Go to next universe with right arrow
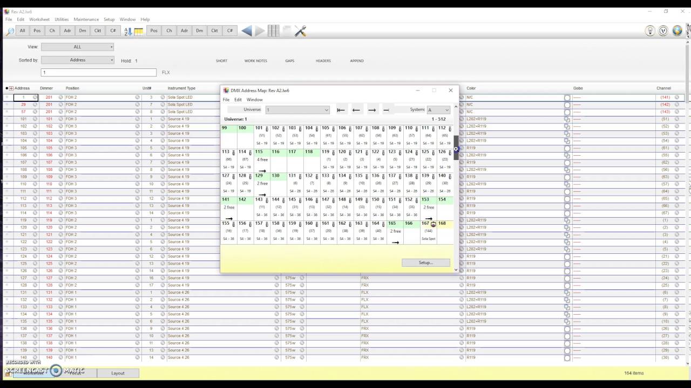Viewport: 691px width, 388px height. tap(372, 110)
